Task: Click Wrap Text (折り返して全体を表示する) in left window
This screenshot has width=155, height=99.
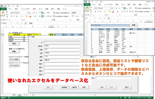Action: [x=61, y=13]
